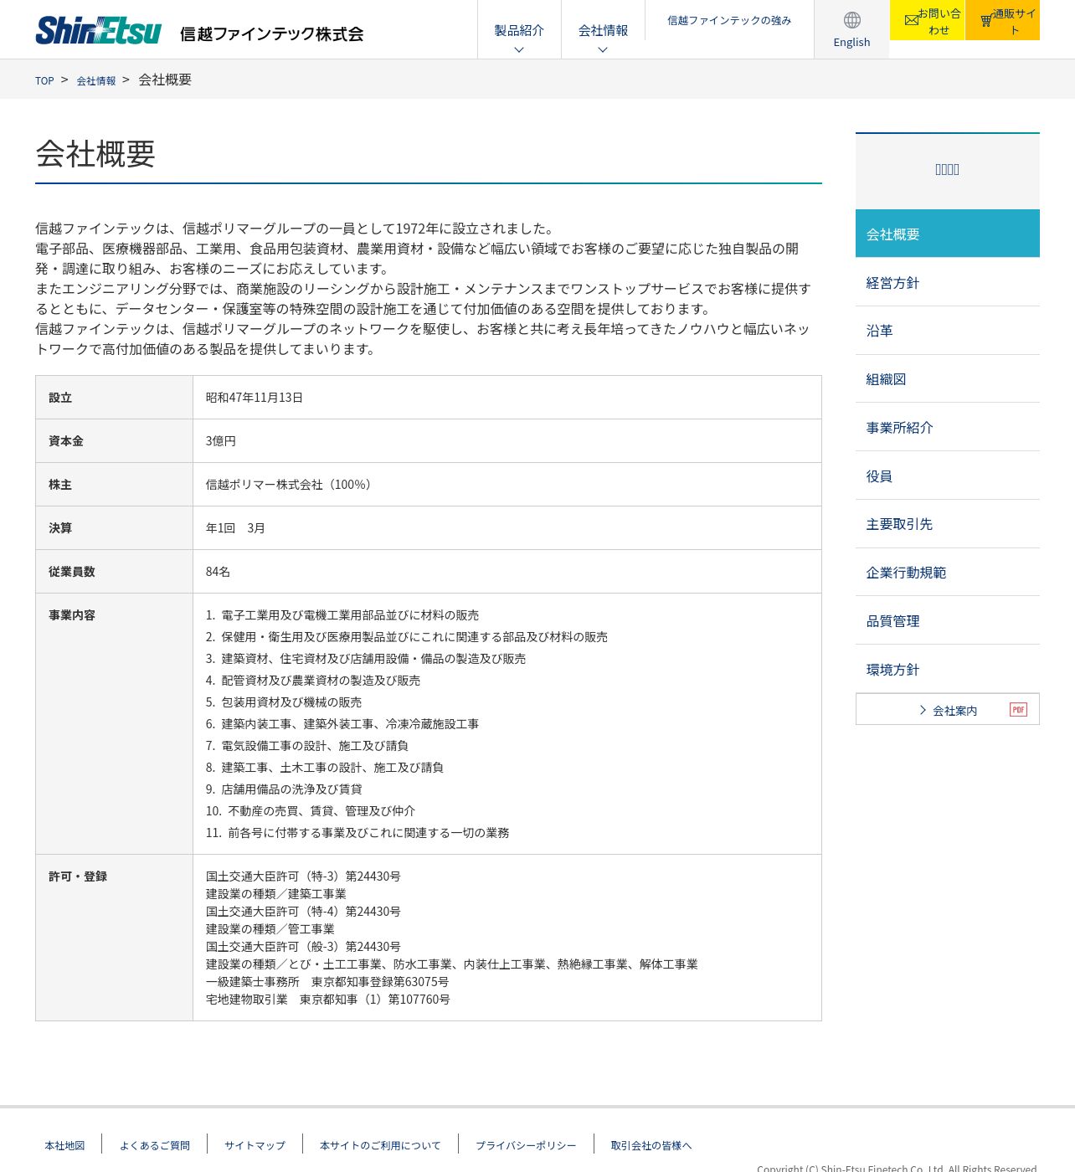Click the Shin-Etsu logo in the header

99,30
